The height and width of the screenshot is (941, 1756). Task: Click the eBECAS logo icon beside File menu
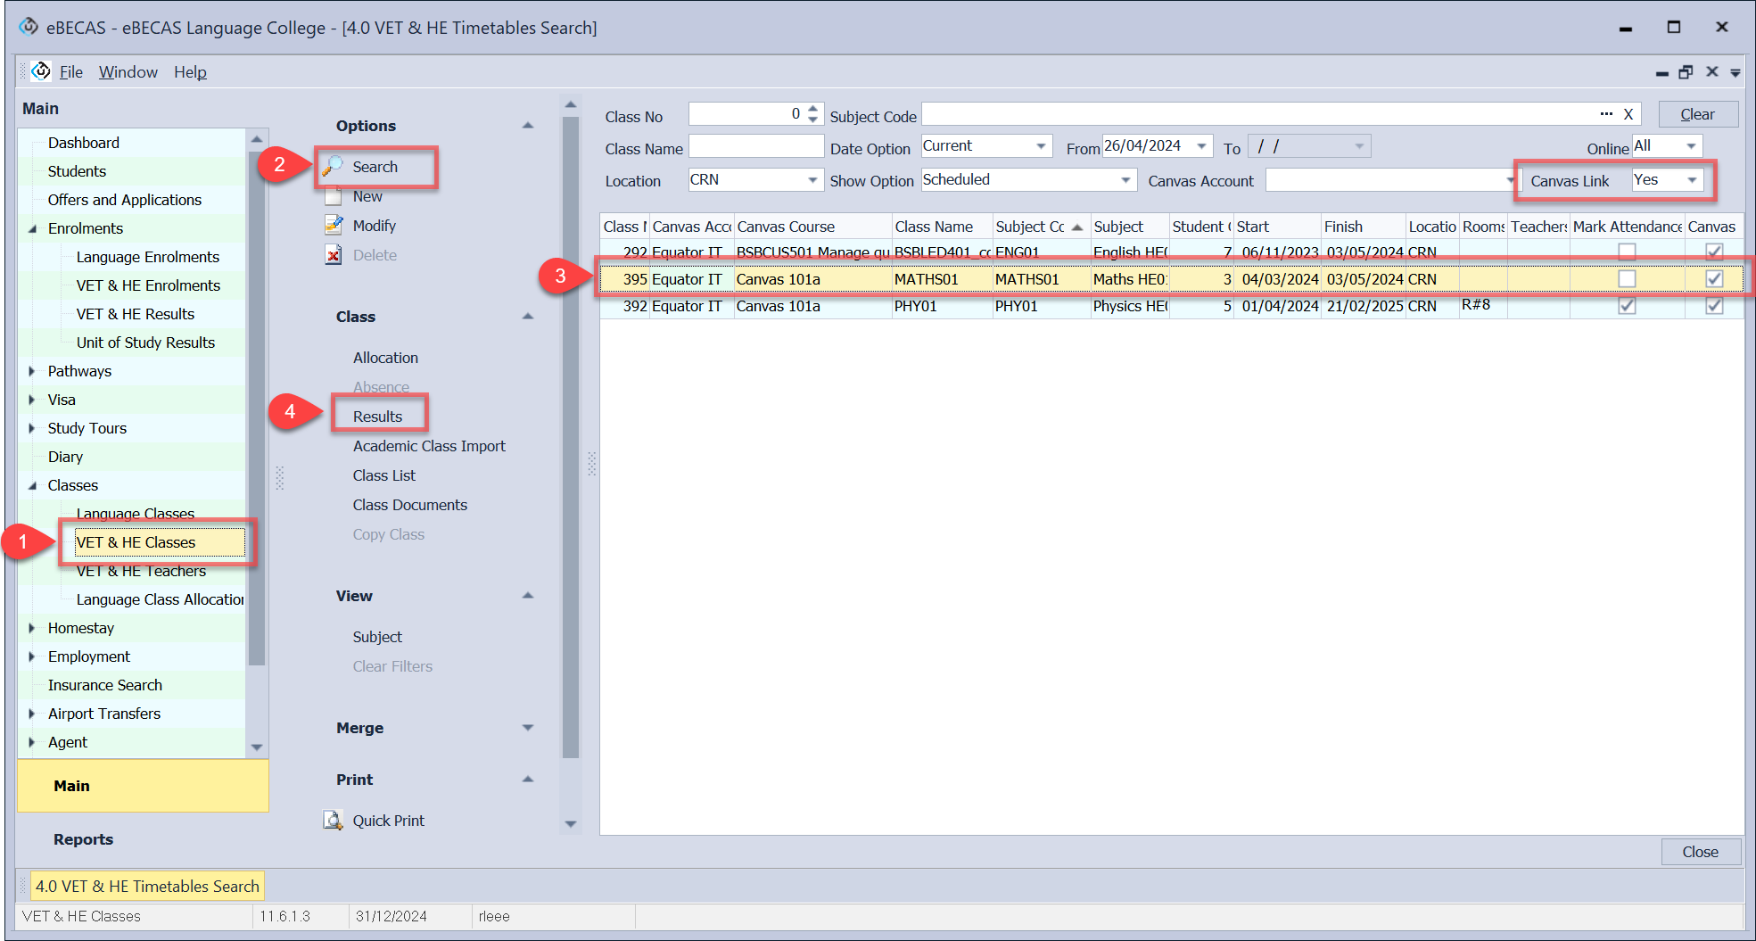41,71
